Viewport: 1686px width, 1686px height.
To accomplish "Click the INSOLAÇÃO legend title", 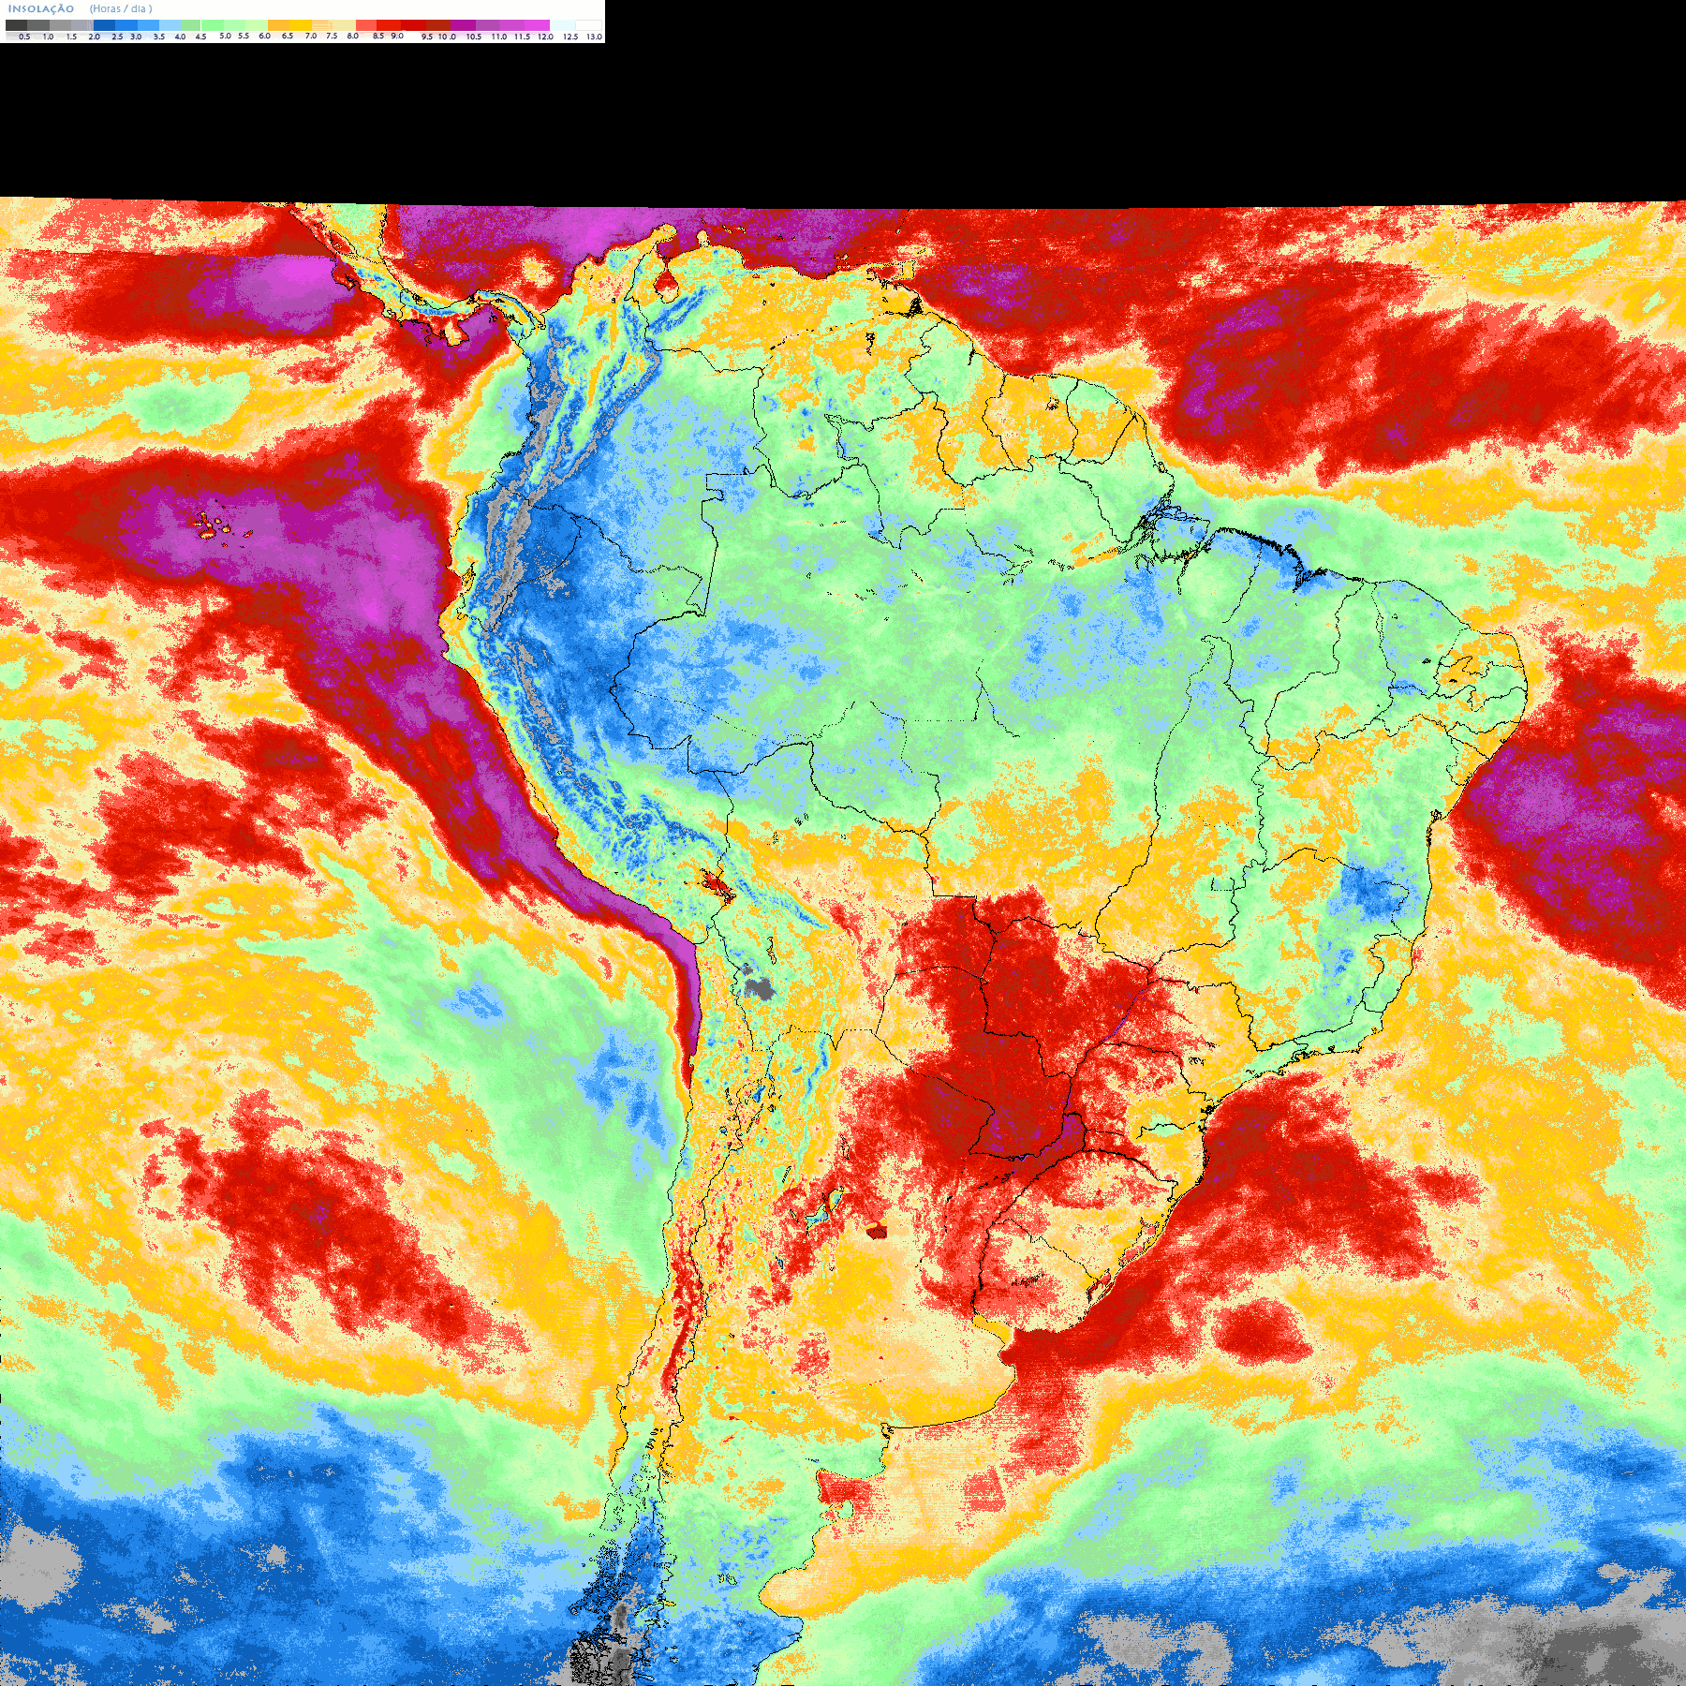I will 41,8.
